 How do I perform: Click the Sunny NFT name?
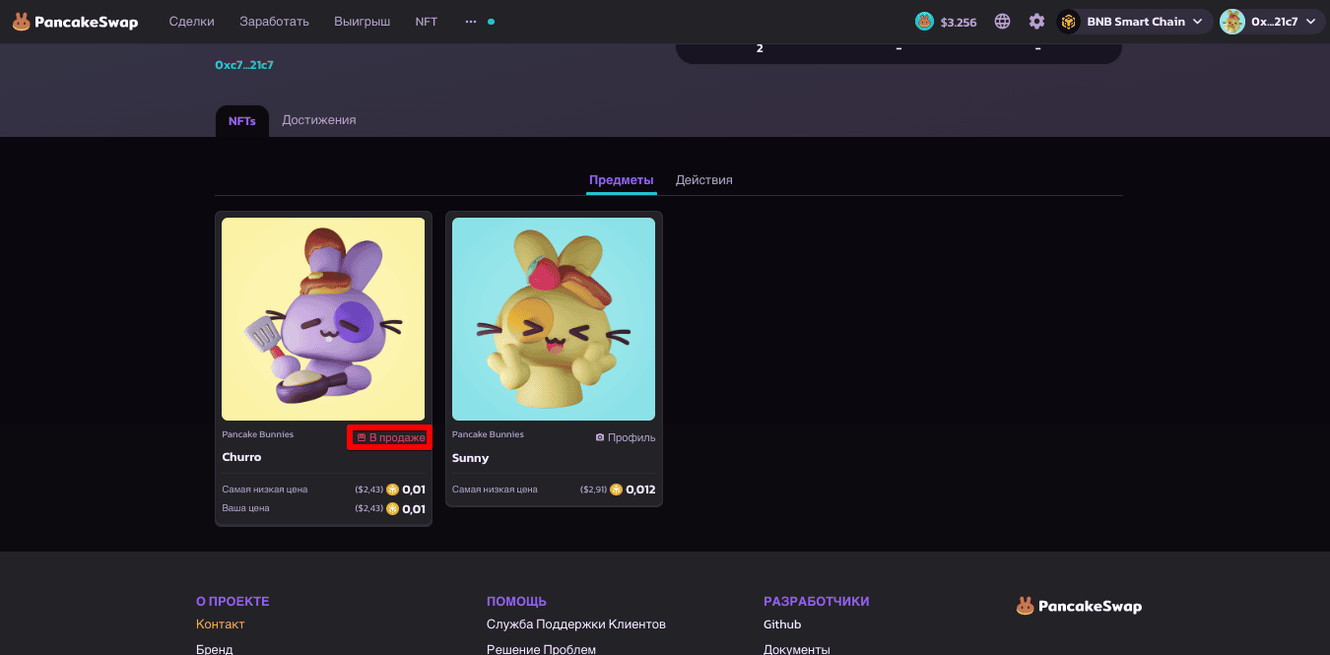[x=470, y=458]
